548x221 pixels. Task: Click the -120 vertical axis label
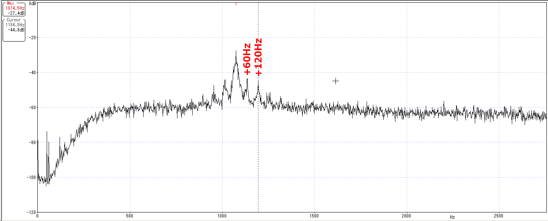tap(30, 212)
